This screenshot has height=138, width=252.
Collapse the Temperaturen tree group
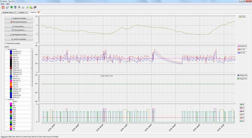pyautogui.click(x=6, y=49)
